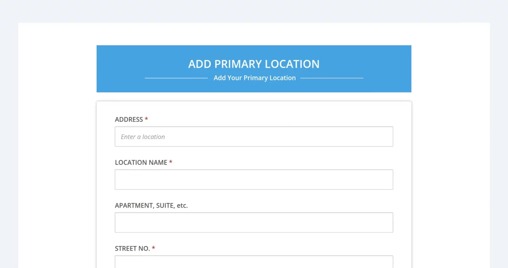The height and width of the screenshot is (268, 508).
Task: Click the STREET NO. input field
Action: (x=254, y=262)
